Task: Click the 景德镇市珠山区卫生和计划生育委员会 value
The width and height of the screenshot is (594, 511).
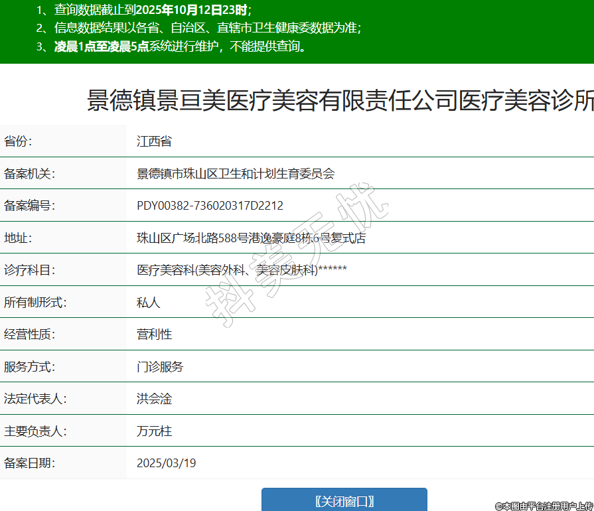Action: point(236,174)
